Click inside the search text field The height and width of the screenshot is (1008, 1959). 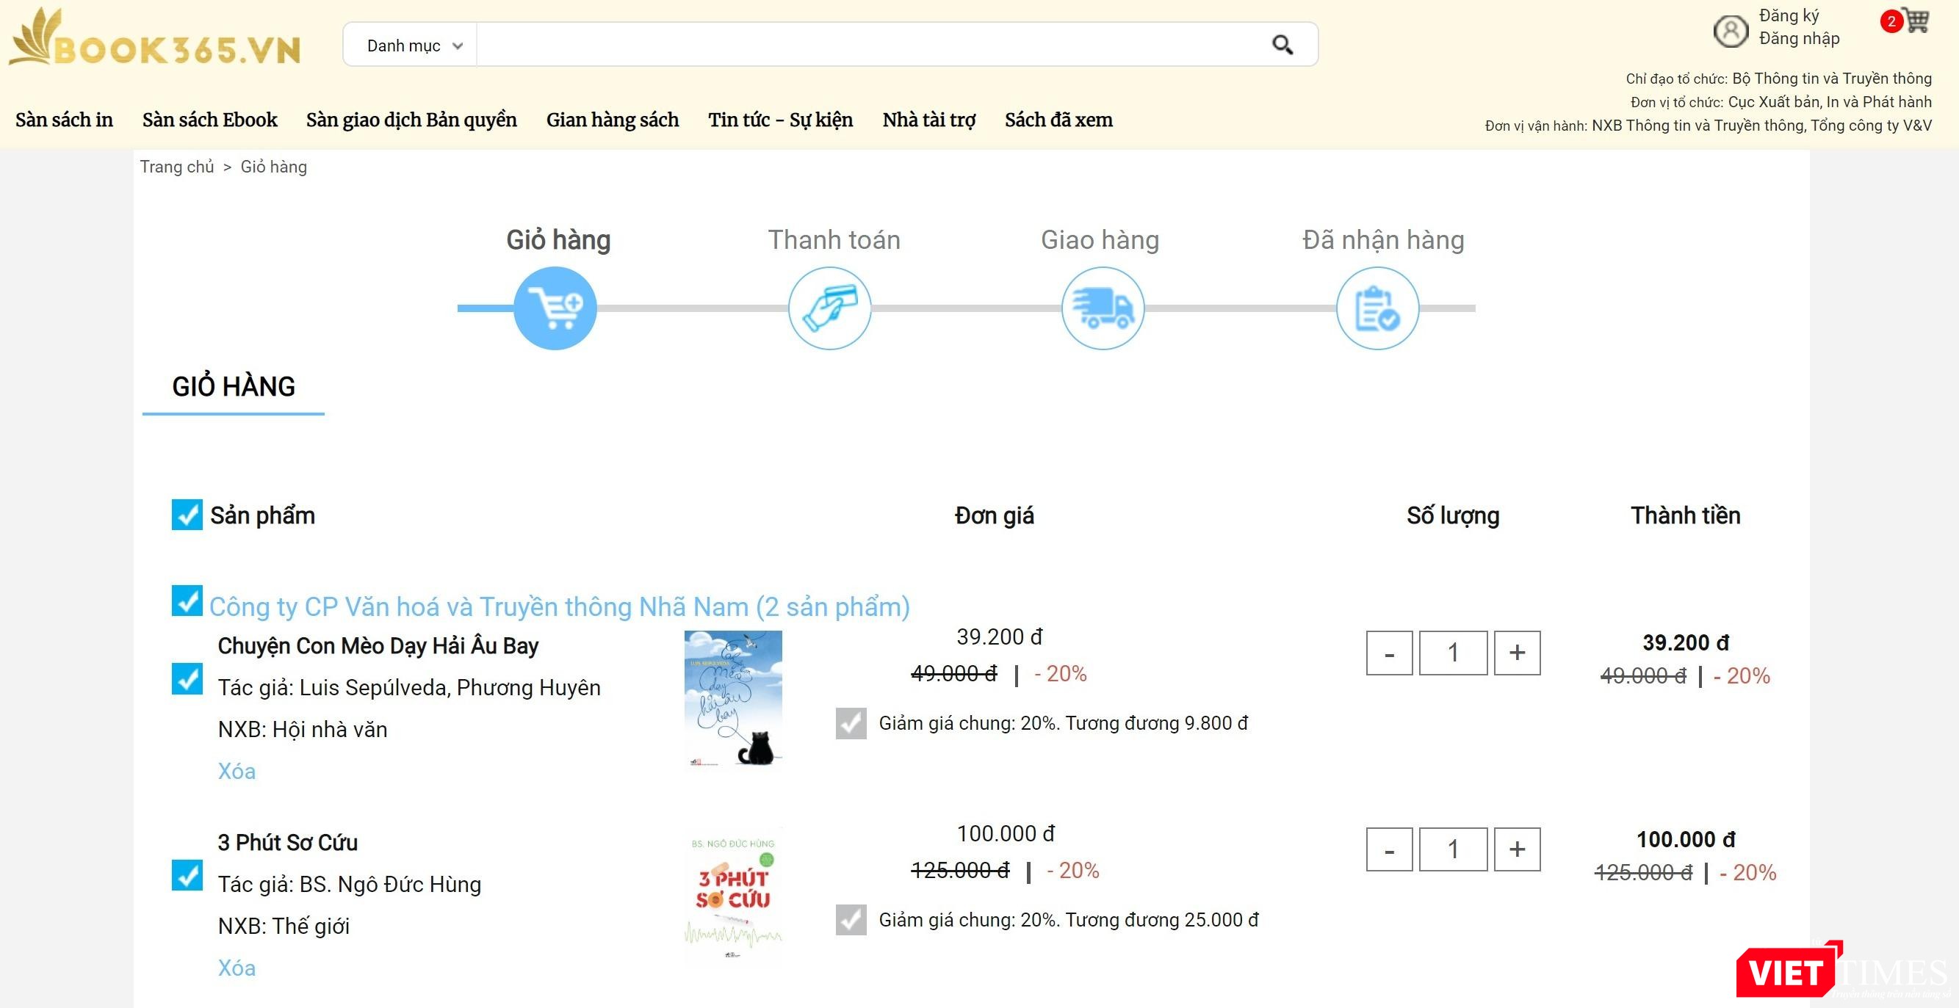point(867,45)
